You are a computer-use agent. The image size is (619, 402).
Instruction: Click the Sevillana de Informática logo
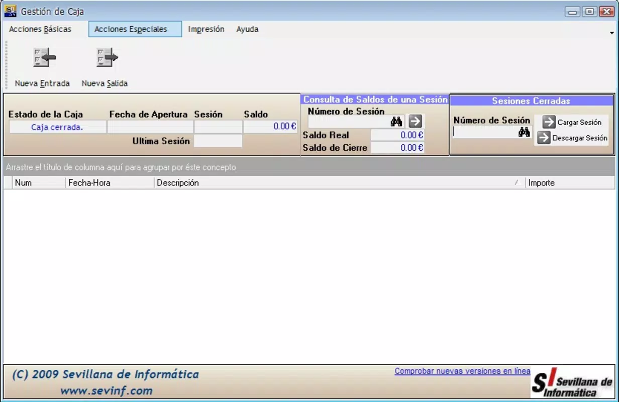click(572, 382)
